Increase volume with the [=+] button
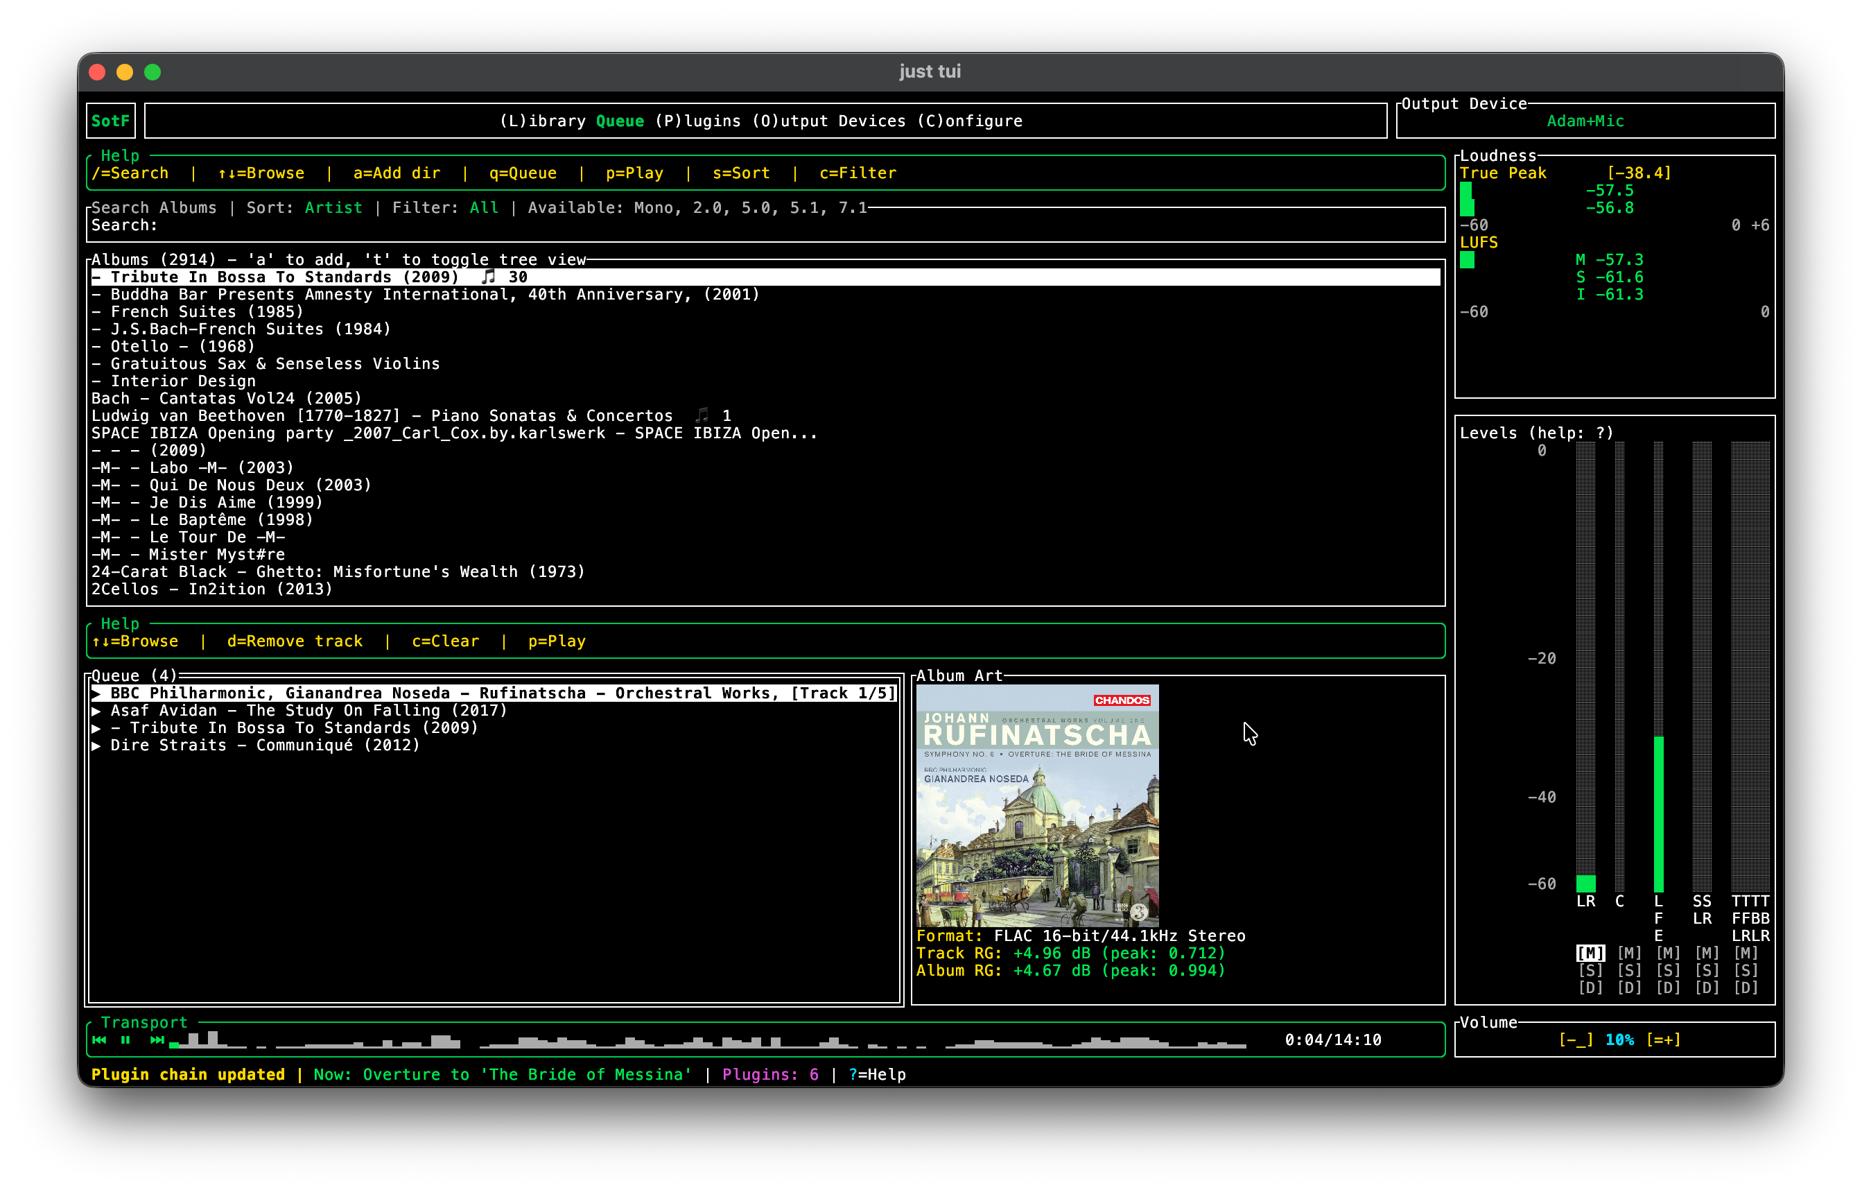Image resolution: width=1862 pixels, height=1190 pixels. pos(1663,1040)
